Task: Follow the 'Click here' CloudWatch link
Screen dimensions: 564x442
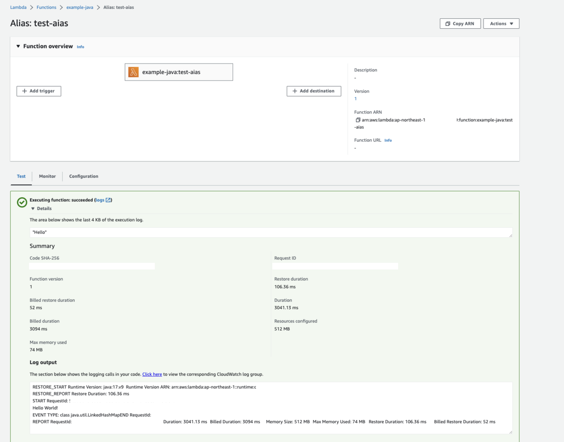Action: pyautogui.click(x=152, y=374)
